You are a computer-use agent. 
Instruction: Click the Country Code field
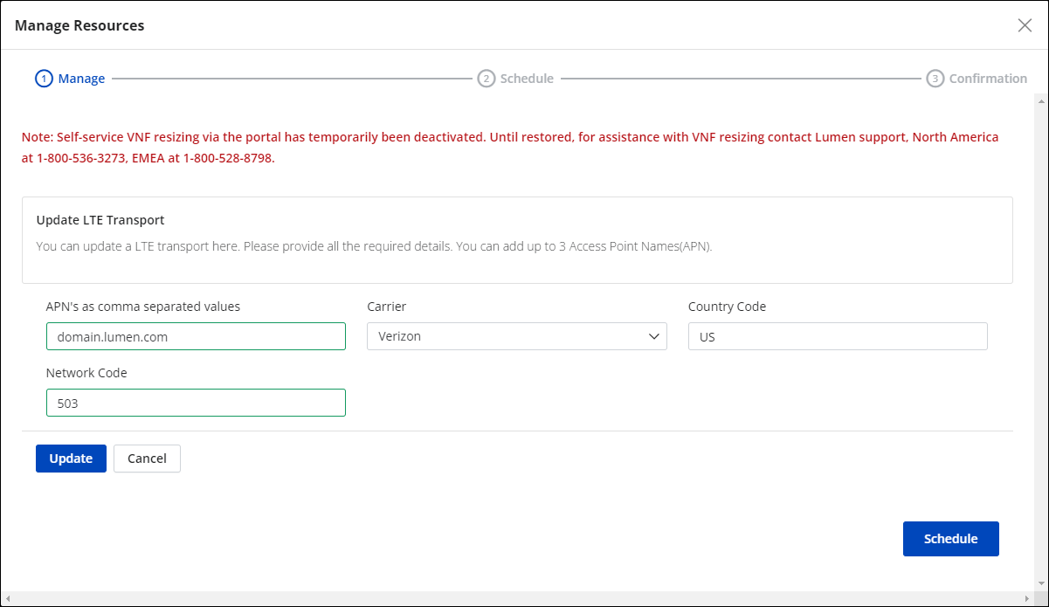click(838, 336)
